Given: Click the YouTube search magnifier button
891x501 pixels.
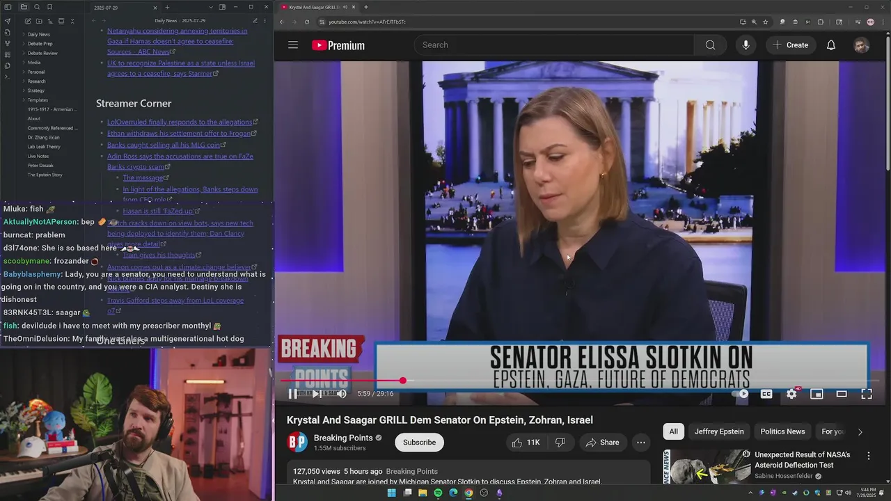Looking at the screenshot, I should click(710, 45).
